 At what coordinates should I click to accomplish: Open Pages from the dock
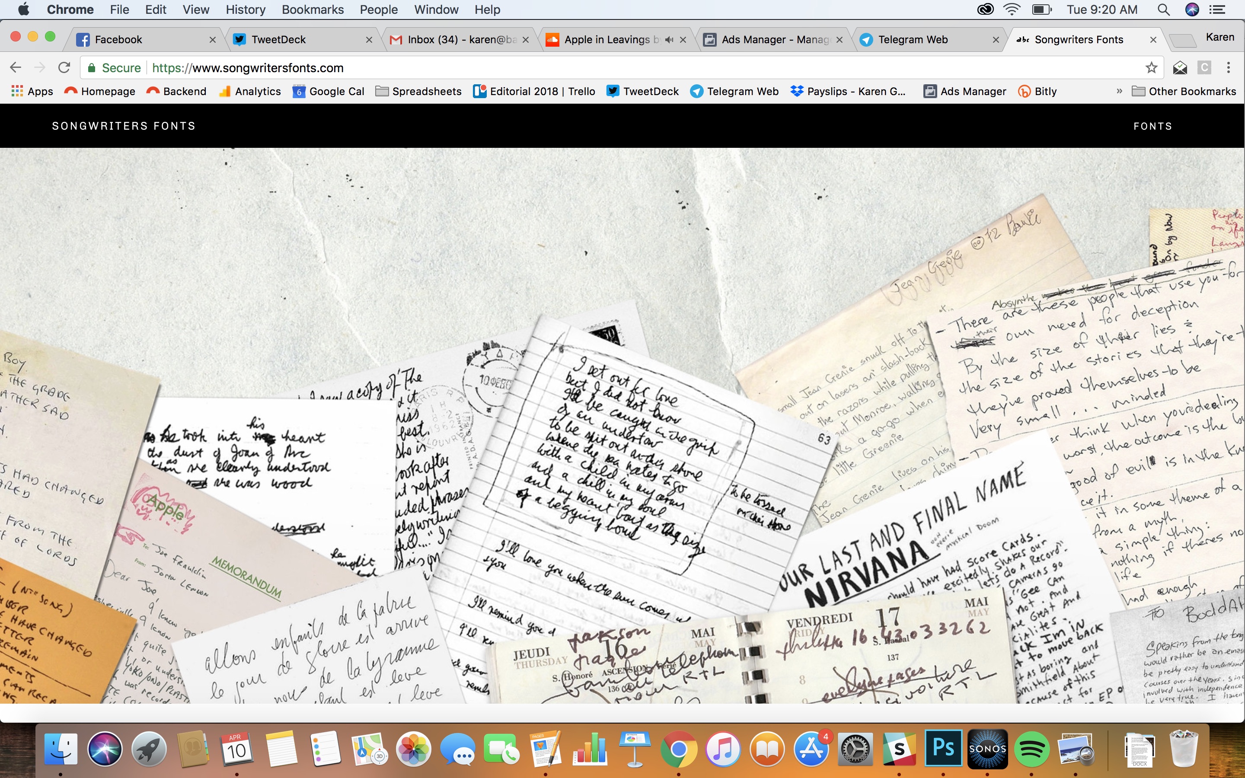(x=546, y=748)
